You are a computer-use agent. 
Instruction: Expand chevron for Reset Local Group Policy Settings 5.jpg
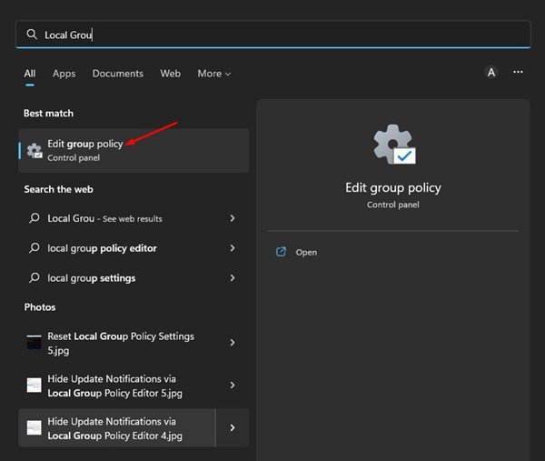tap(233, 343)
